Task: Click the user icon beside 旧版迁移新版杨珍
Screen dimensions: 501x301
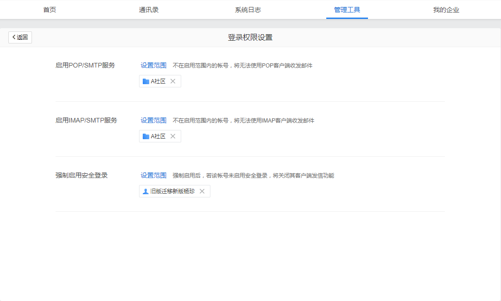Action: [146, 191]
